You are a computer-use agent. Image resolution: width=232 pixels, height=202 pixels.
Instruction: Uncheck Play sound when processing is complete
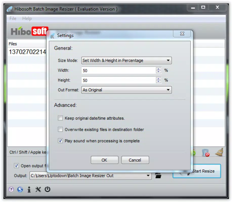[60, 141]
